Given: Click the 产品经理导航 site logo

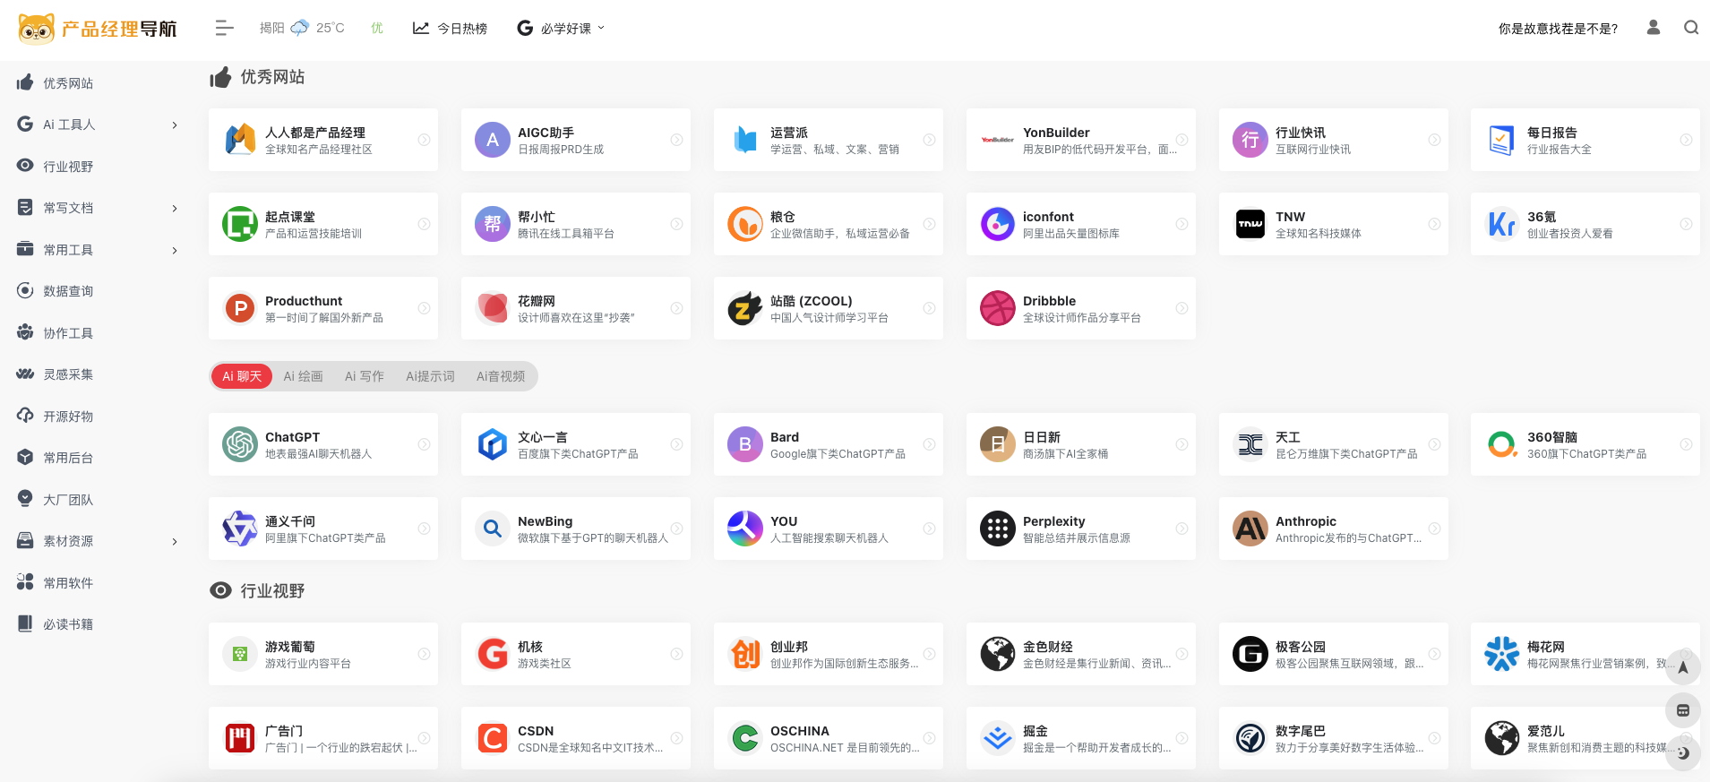Looking at the screenshot, I should tap(98, 29).
